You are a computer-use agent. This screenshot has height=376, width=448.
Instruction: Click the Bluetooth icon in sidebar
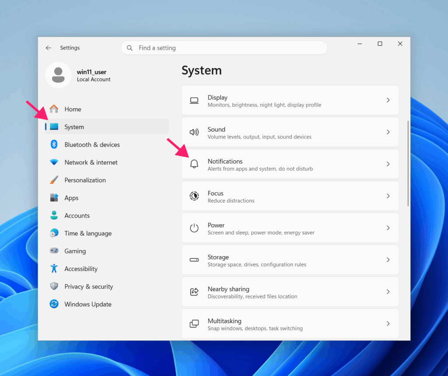54,144
